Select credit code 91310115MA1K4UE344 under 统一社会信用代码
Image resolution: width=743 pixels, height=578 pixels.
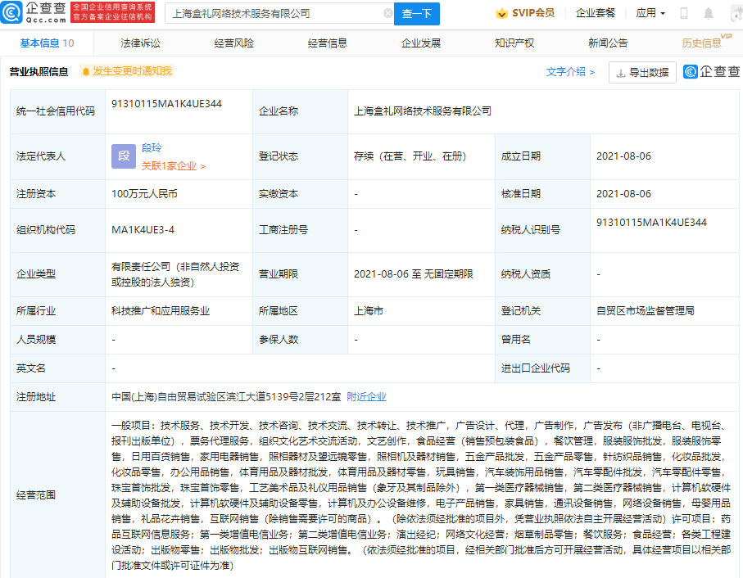coord(166,104)
